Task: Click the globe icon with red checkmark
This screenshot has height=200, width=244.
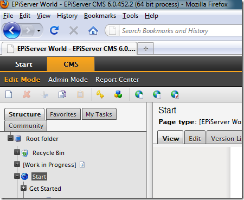Action: (175, 94)
